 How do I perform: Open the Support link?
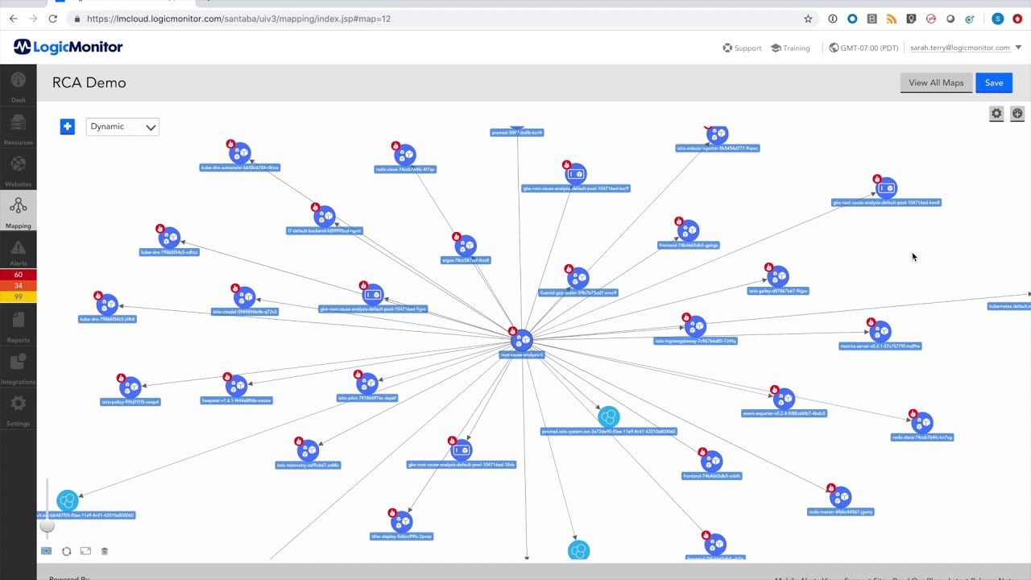[x=742, y=48]
